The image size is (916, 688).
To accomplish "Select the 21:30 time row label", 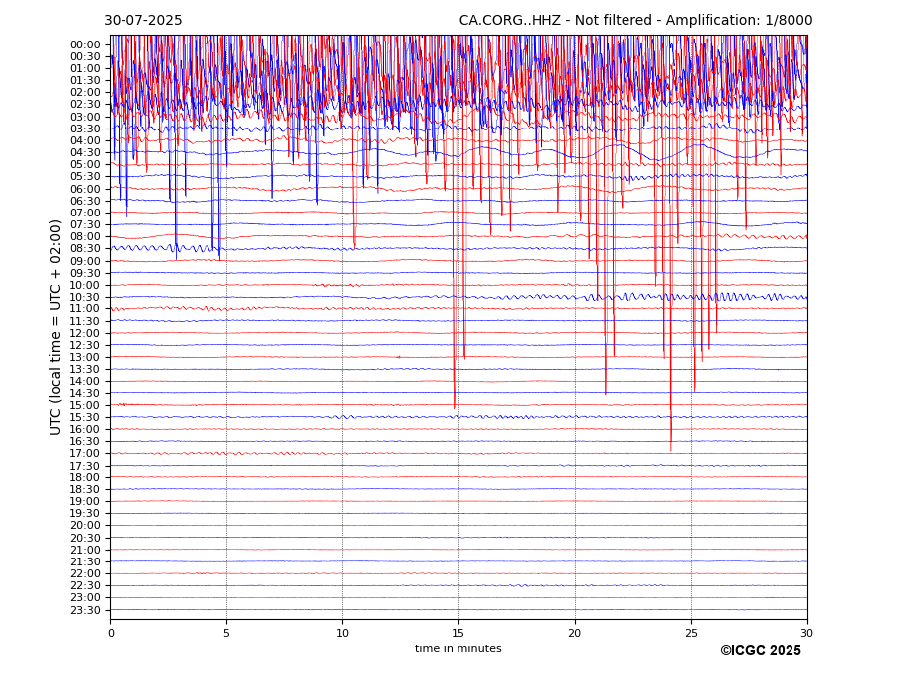I will tap(85, 562).
